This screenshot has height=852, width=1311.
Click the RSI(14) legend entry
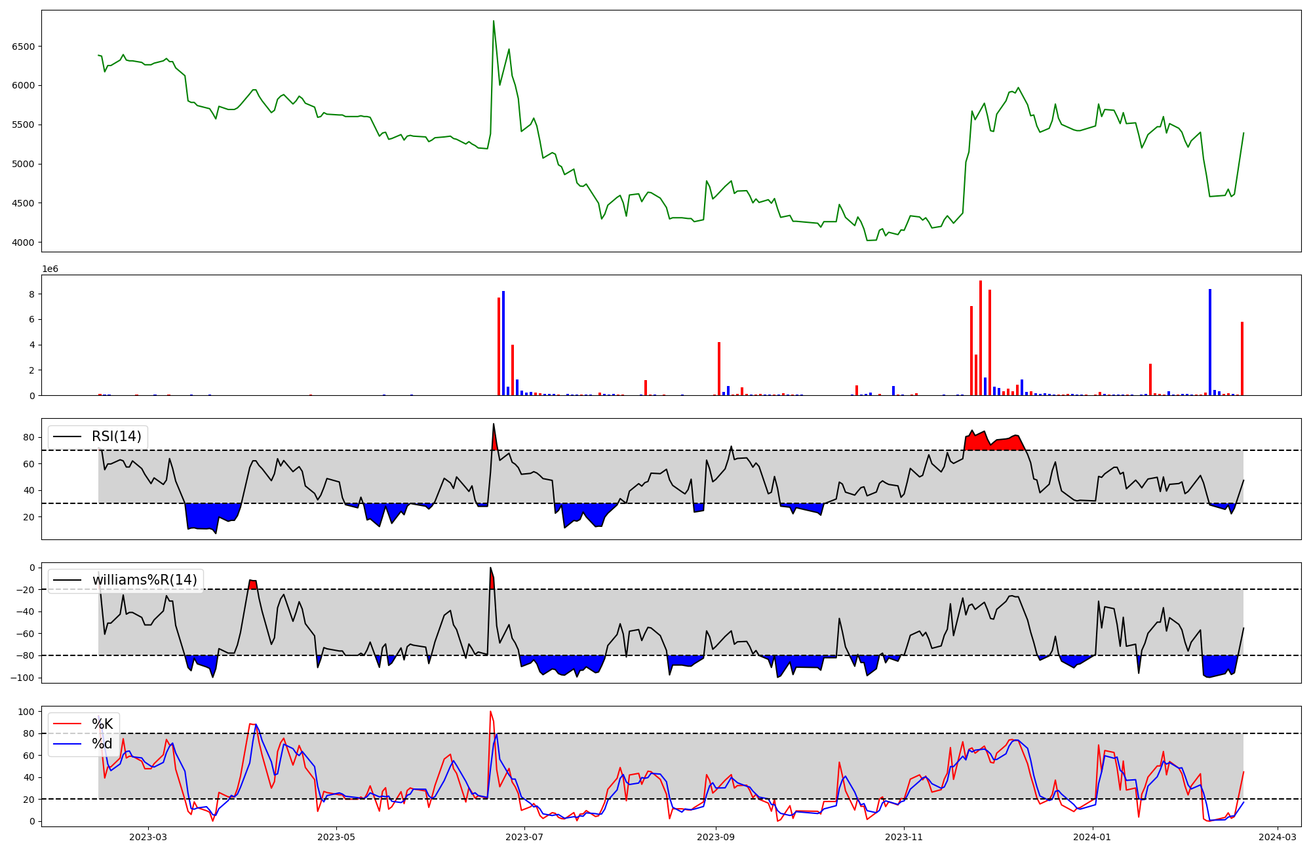(x=116, y=436)
